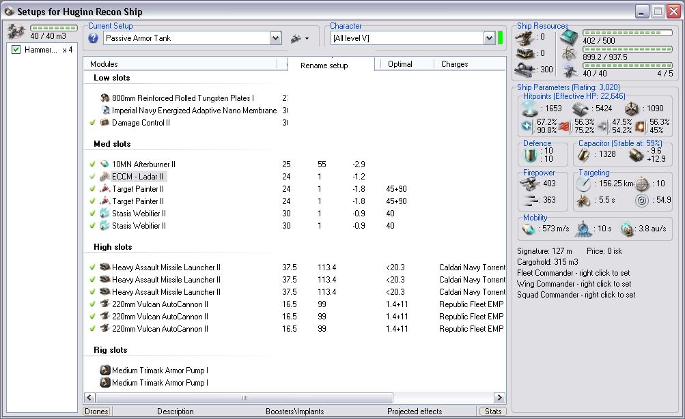Image resolution: width=685 pixels, height=419 pixels.
Task: Click the turret firepower icon showing 403
Action: click(529, 184)
